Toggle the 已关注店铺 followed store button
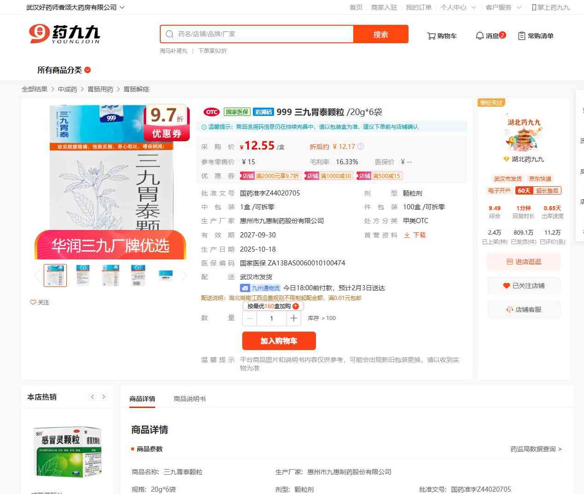 (524, 286)
